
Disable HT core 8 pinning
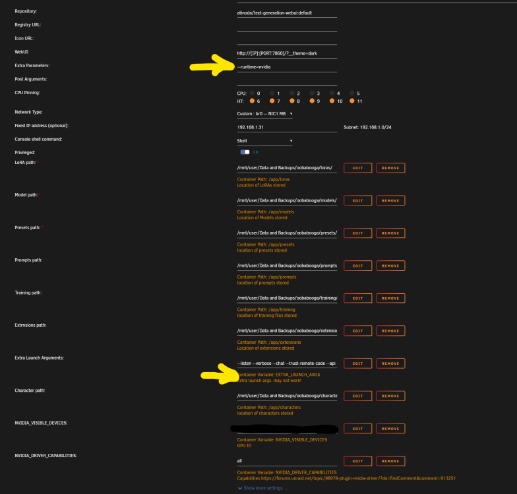point(291,101)
